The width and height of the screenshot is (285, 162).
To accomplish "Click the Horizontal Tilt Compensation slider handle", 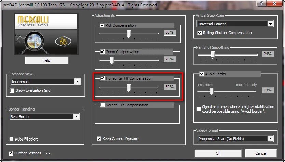I will [129, 88].
